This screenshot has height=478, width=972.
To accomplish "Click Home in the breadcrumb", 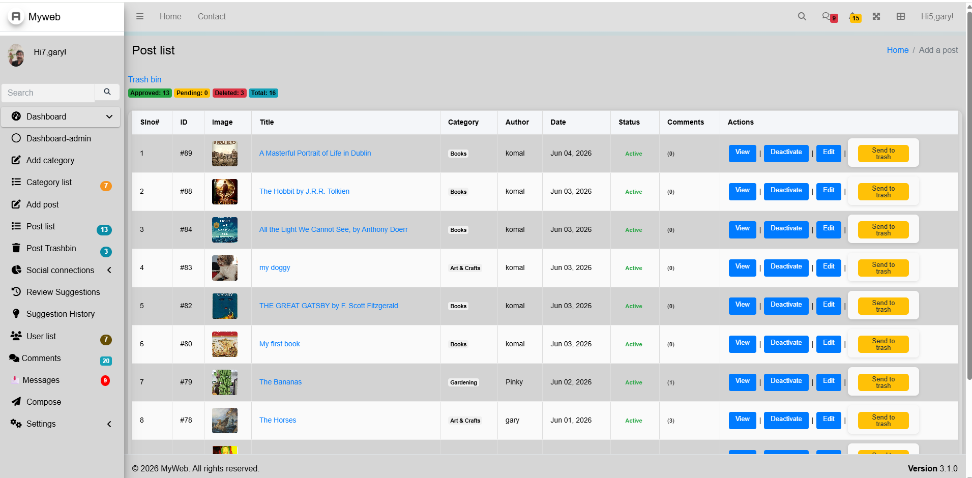I will (897, 50).
